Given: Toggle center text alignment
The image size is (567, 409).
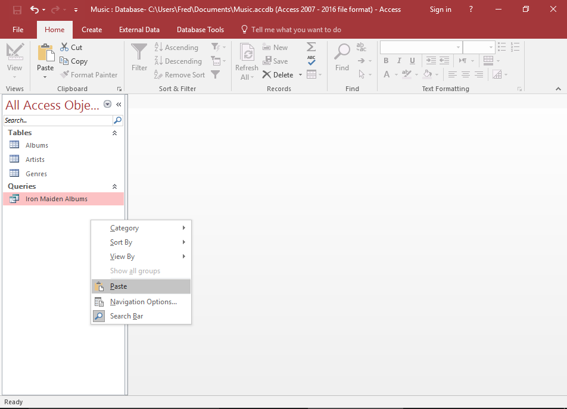Looking at the screenshot, I should point(466,75).
